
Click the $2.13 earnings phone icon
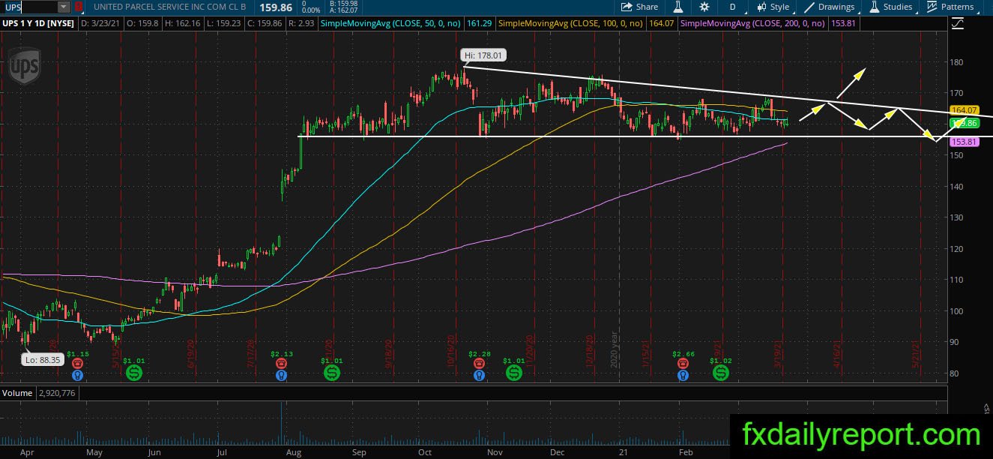coord(280,364)
